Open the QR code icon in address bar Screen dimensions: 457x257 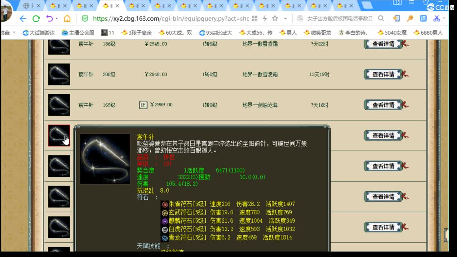point(255,19)
